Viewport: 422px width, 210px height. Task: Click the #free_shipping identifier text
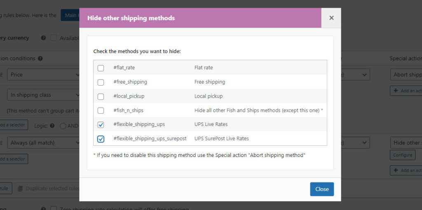(x=130, y=82)
